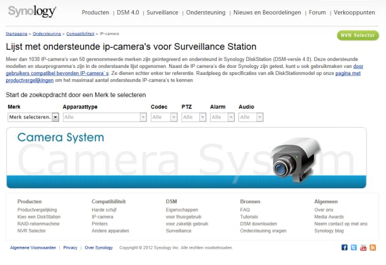Image resolution: width=386 pixels, height=265 pixels.
Task: Open the Privacy footer link
Action: coord(70,248)
